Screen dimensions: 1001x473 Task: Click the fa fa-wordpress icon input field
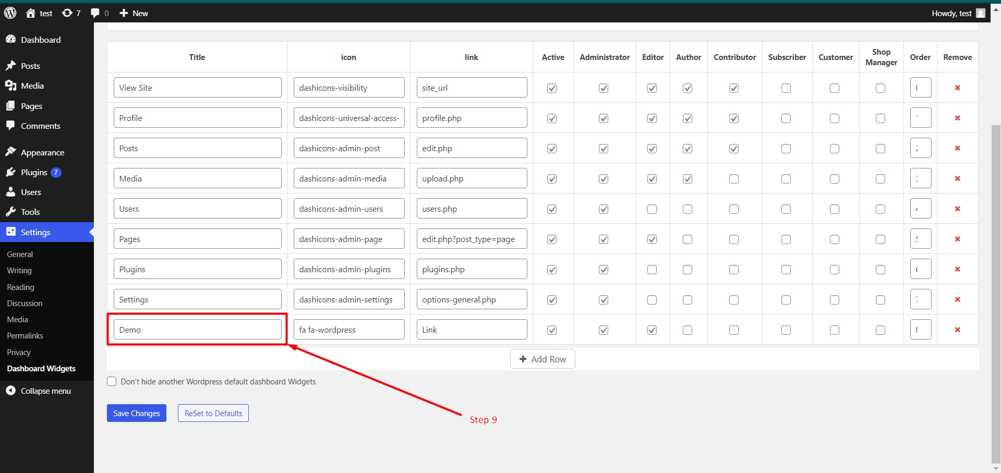pyautogui.click(x=349, y=330)
